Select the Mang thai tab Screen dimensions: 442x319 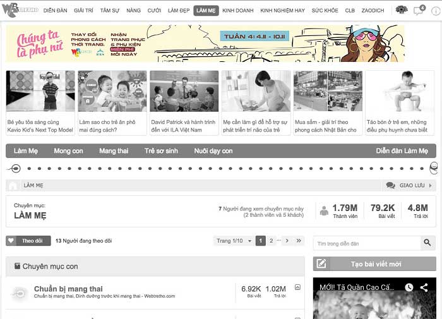click(x=114, y=151)
